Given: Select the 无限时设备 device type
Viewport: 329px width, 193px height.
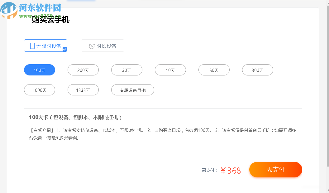Looking at the screenshot, I should pos(45,46).
